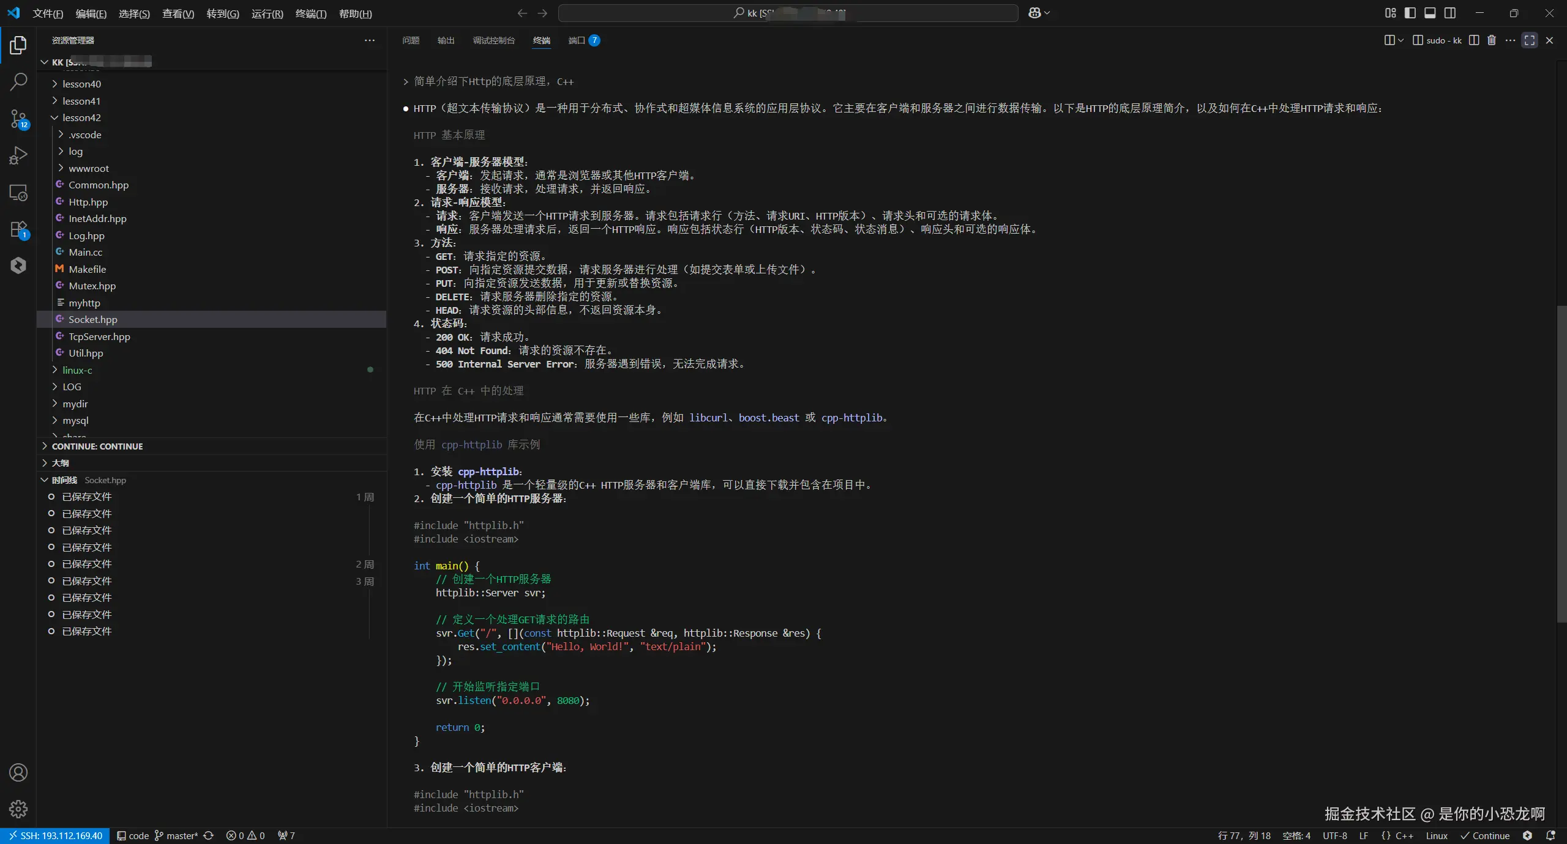The height and width of the screenshot is (844, 1567).
Task: Open Run and Debug view
Action: [18, 155]
